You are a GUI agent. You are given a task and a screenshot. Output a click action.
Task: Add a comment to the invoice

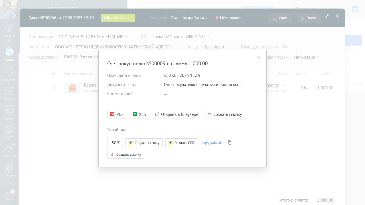click(165, 94)
